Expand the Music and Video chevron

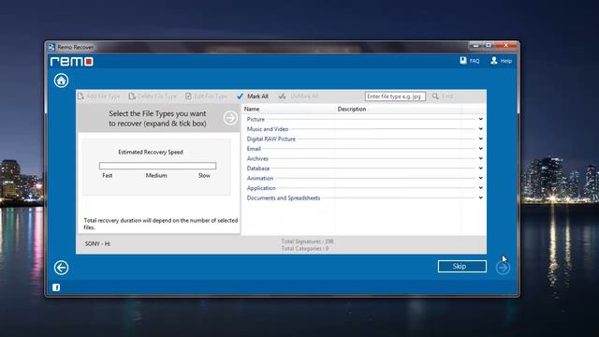480,129
